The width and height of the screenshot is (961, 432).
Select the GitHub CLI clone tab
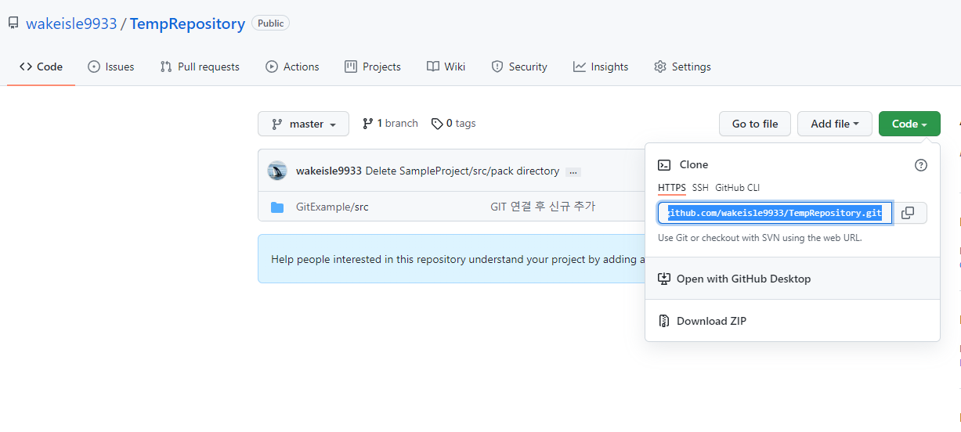737,188
